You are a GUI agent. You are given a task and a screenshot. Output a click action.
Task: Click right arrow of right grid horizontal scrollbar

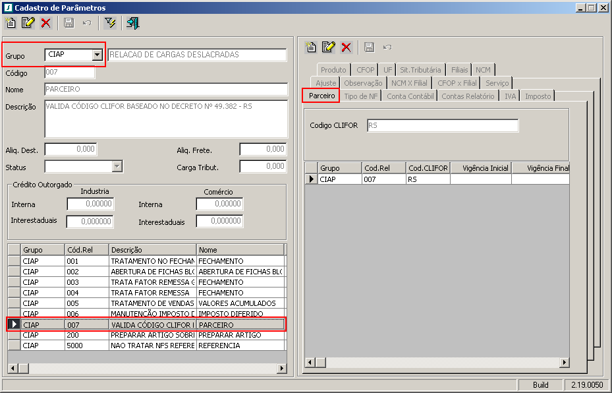564,362
